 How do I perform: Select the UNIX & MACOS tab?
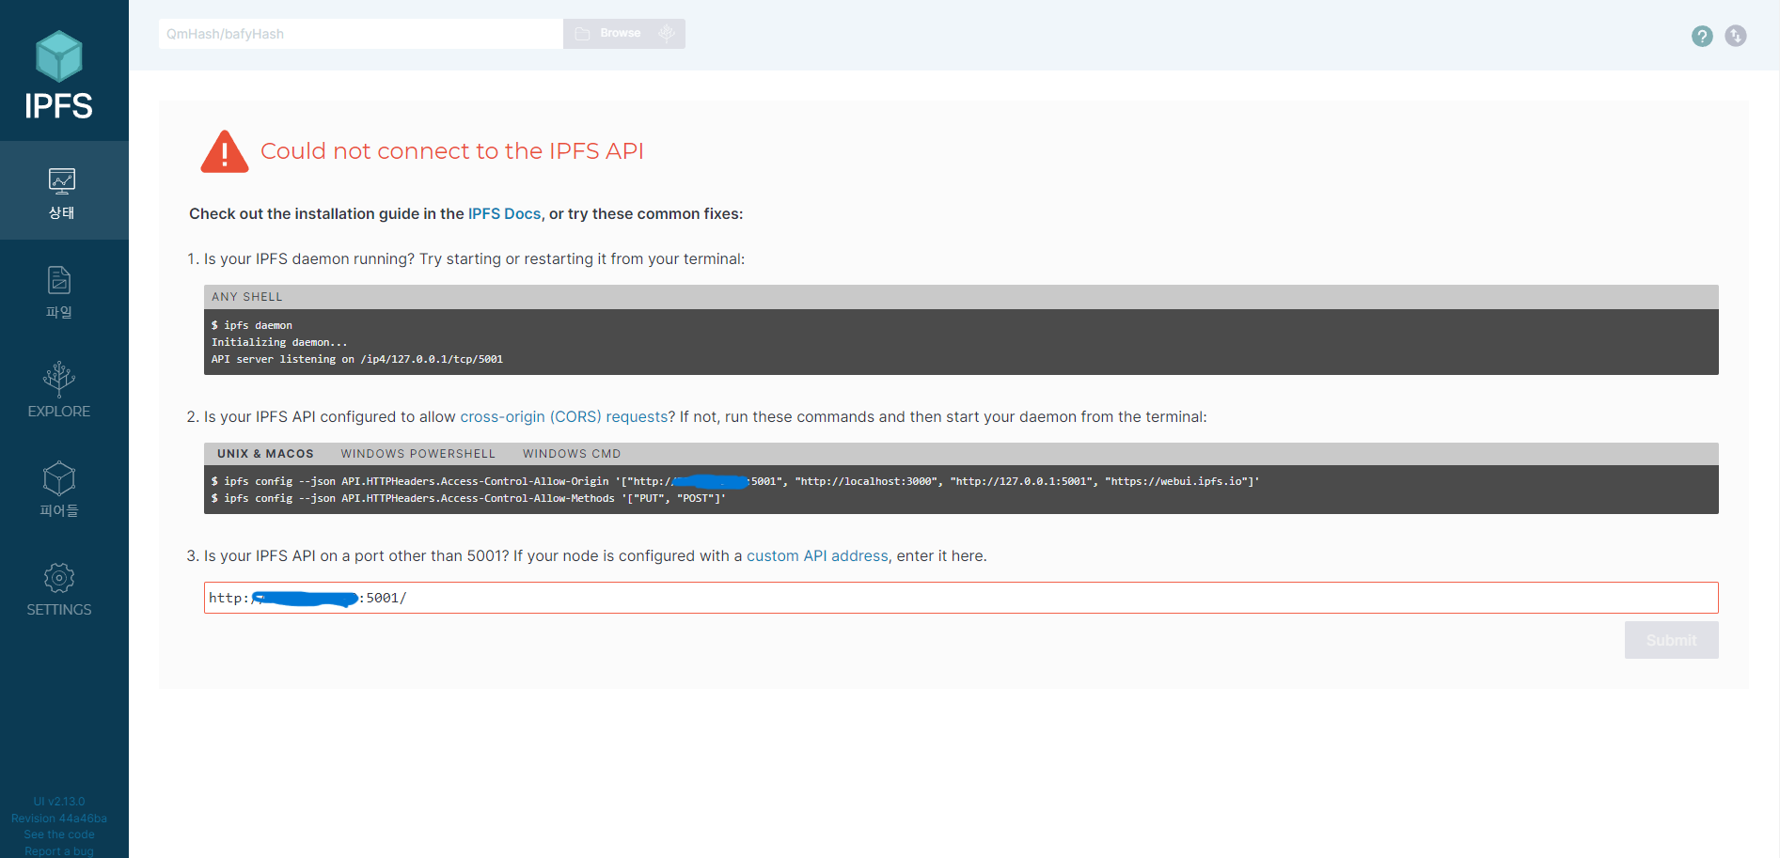pyautogui.click(x=265, y=454)
